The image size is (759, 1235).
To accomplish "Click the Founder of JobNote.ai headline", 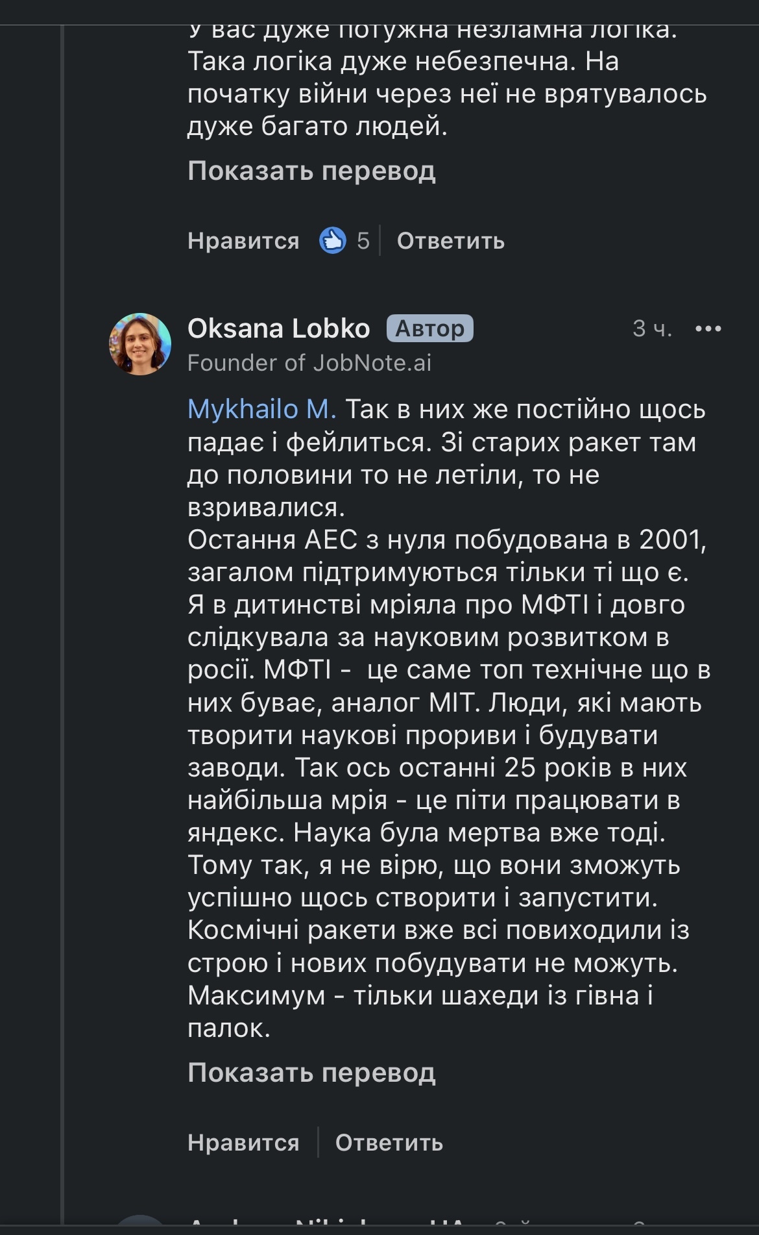I will pos(309,362).
